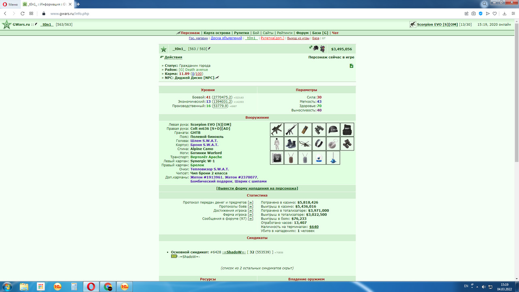
Task: Click the S.W.A.T. helmet thumbnail
Action: (x=333, y=130)
